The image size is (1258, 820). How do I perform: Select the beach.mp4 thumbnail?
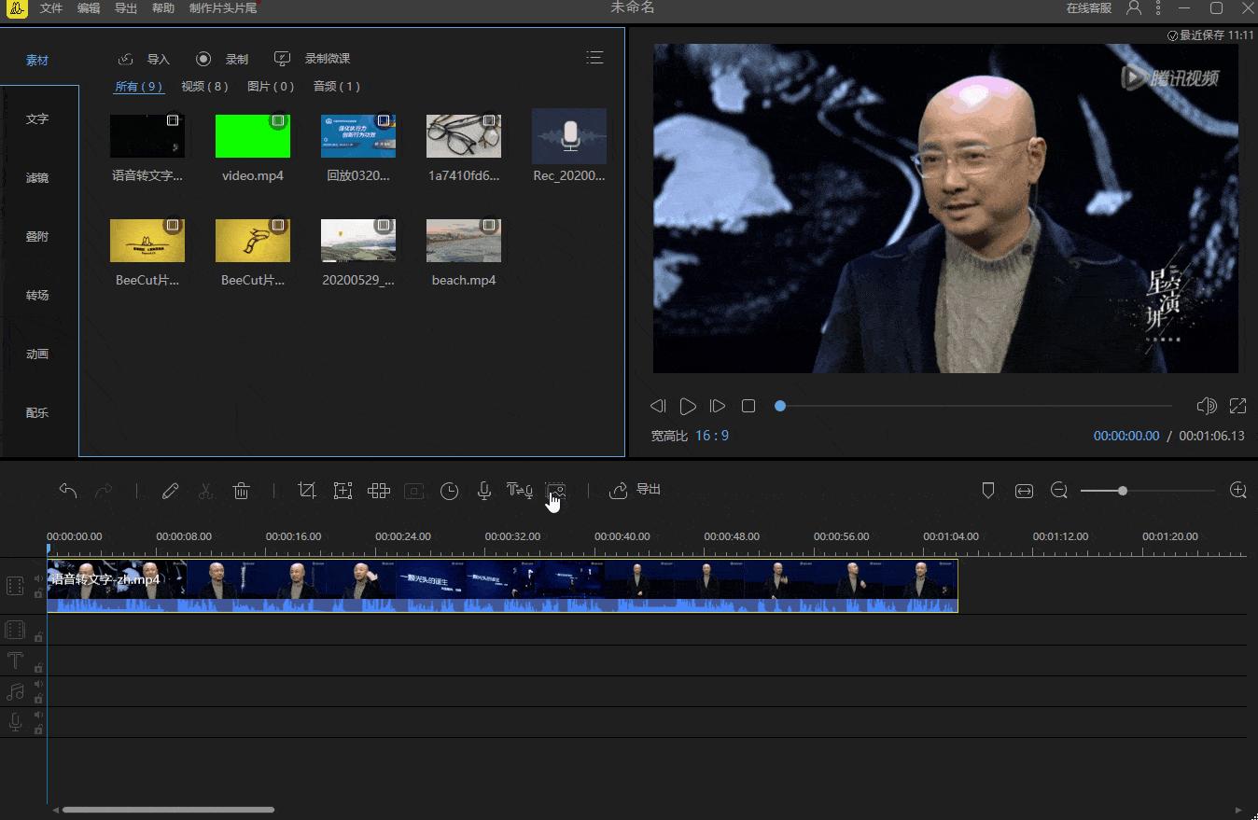pyautogui.click(x=464, y=240)
